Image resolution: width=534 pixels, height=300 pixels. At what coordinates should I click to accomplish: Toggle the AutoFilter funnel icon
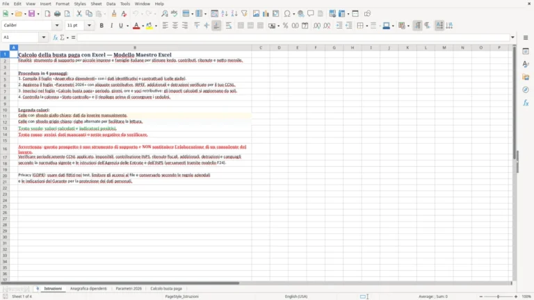244,14
